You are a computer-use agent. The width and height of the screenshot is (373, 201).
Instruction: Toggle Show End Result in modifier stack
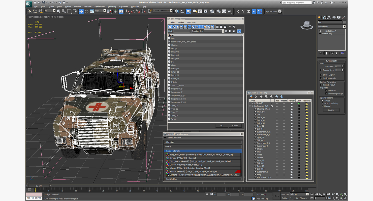(327, 53)
